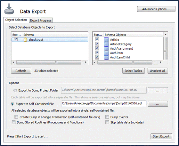Click the Start Export button
The image size is (179, 146).
coord(161,136)
